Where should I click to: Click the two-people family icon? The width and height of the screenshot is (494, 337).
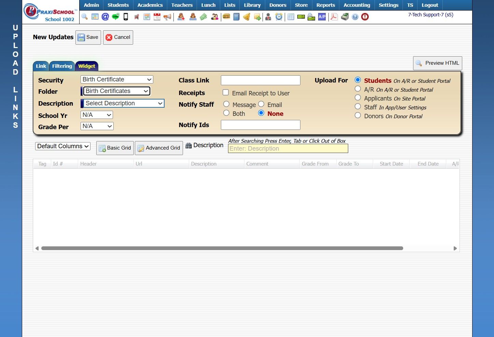point(214,17)
